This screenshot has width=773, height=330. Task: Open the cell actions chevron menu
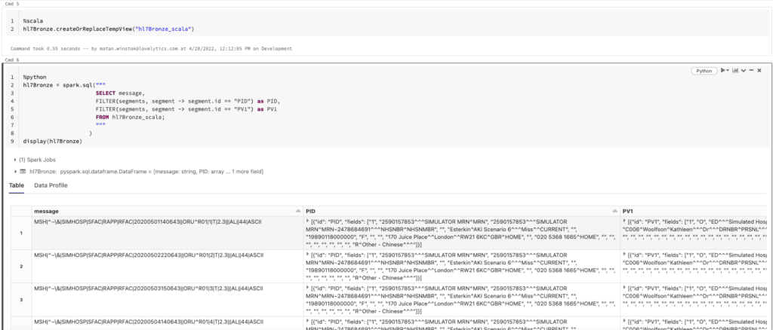click(745, 71)
